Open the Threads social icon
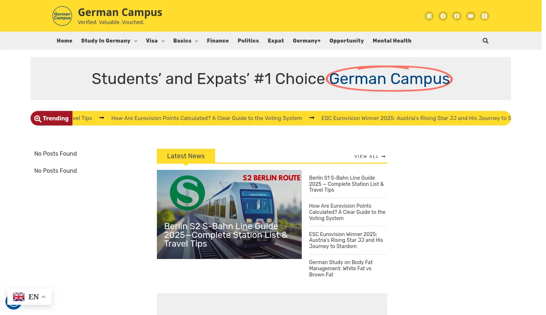546x315 pixels. click(484, 16)
